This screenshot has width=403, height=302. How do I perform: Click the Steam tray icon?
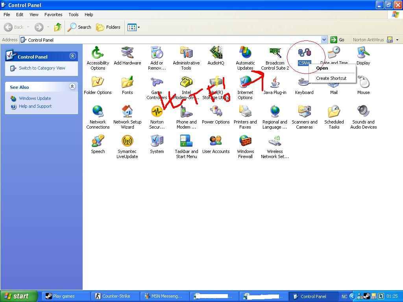point(367,296)
